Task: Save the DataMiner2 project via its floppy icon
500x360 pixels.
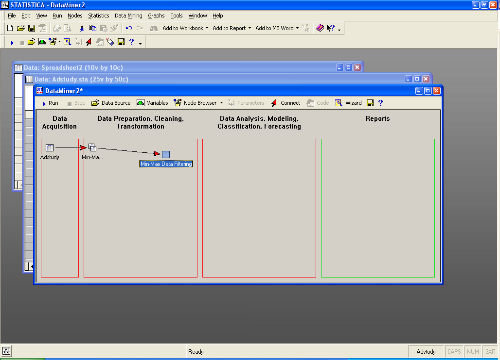Action: coord(370,103)
